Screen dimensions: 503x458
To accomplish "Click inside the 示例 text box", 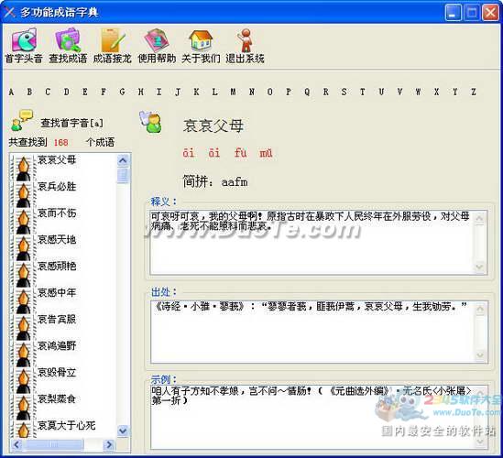I will point(313,417).
